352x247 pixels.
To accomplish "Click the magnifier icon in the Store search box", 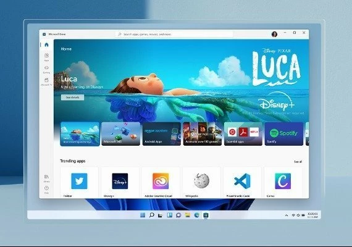I will (x=120, y=34).
